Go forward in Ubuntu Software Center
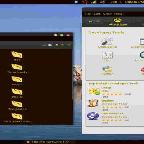The width and height of the screenshot is (144, 144). coord(99,22)
